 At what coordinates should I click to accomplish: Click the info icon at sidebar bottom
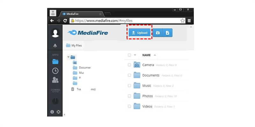pos(52,112)
